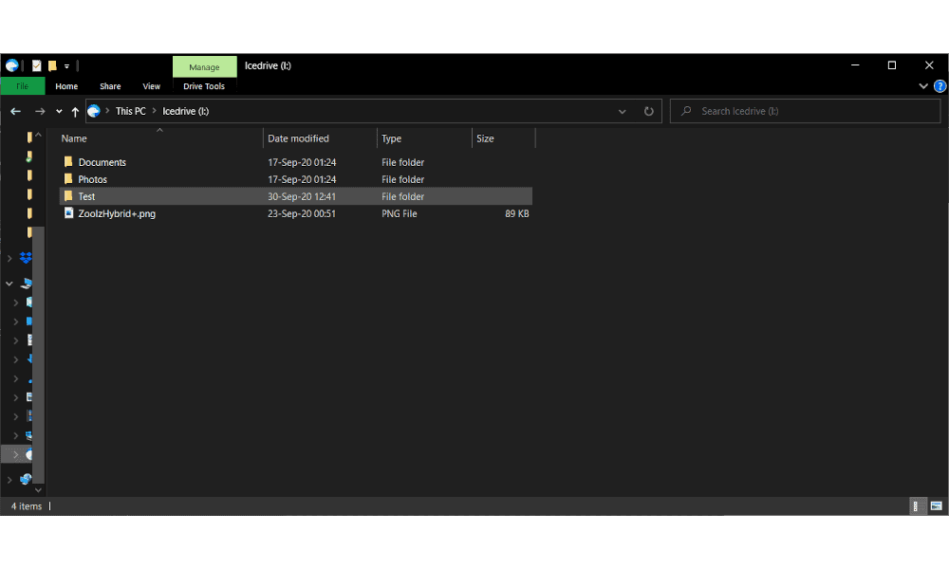Switch to the View ribbon tab

coord(151,86)
